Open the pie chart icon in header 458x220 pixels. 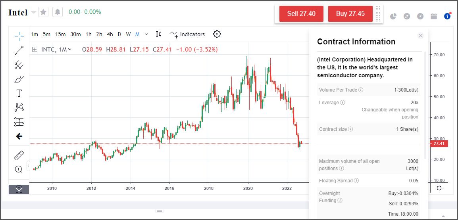pyautogui.click(x=393, y=16)
